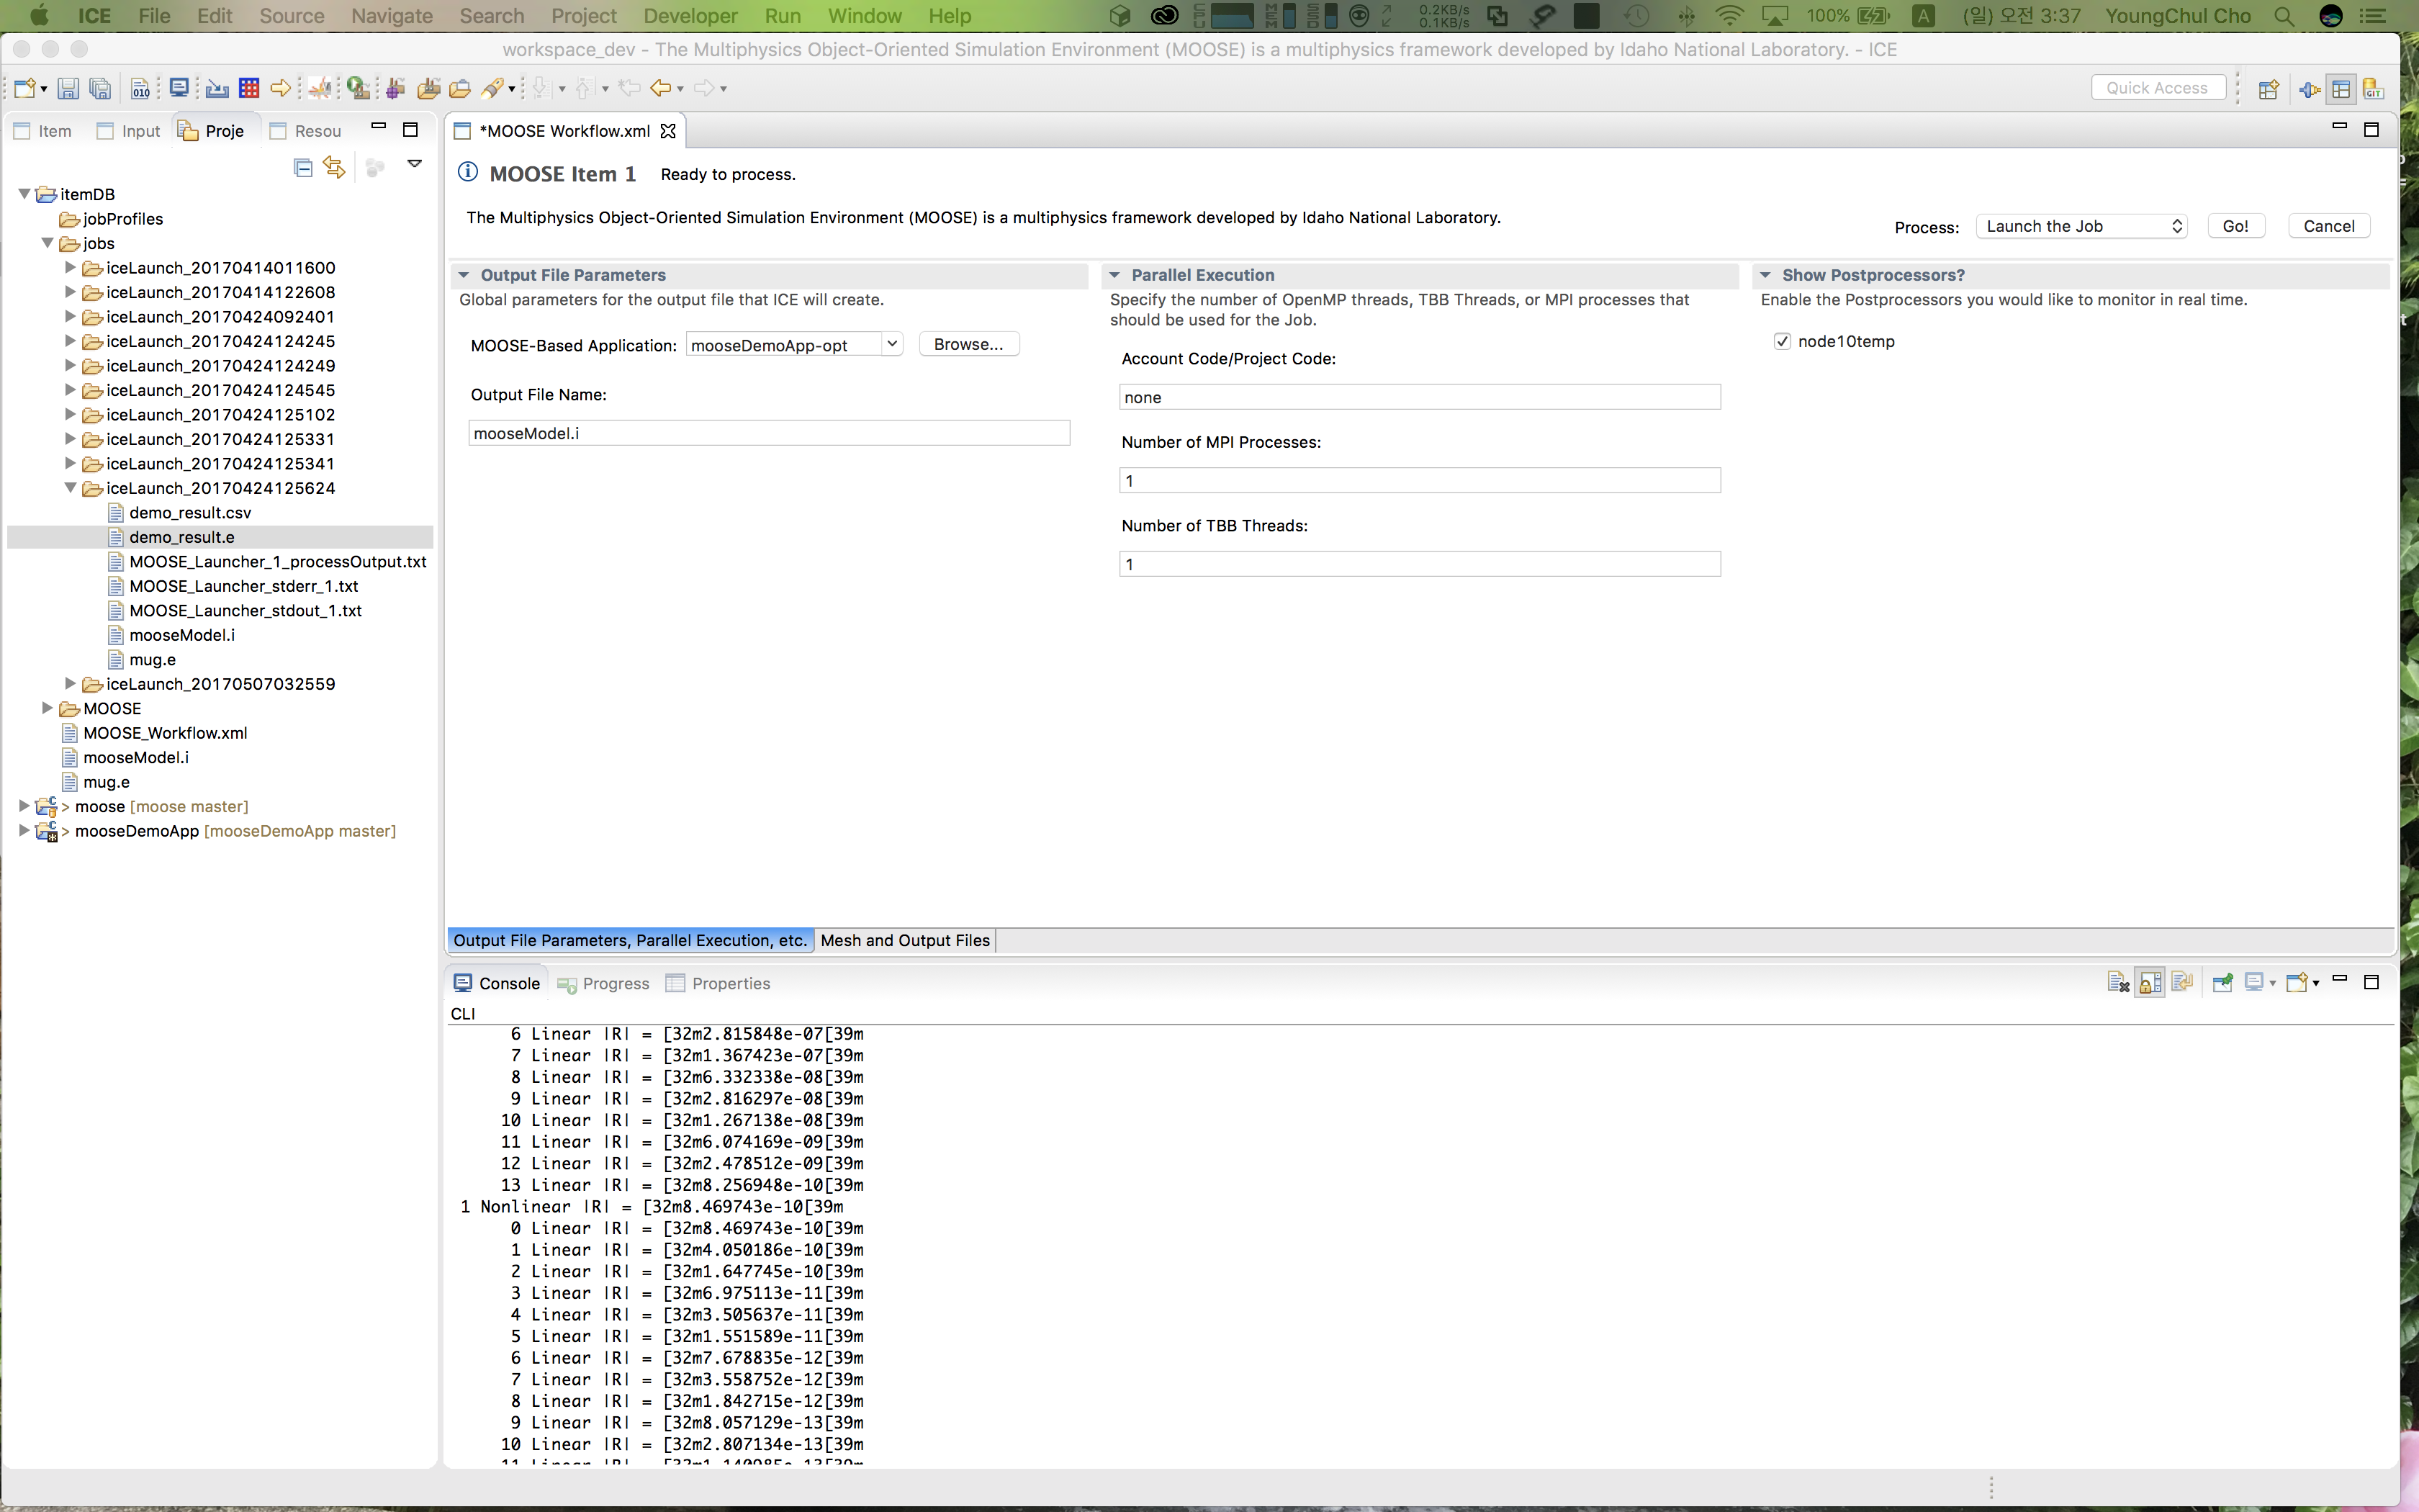
Task: Minimize the editor area
Action: pos(2339,127)
